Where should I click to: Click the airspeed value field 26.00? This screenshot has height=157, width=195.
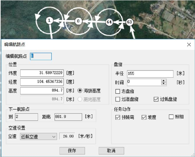67,136
